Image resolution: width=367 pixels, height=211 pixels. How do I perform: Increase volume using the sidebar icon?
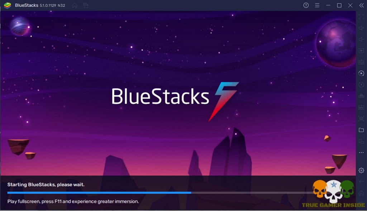coord(361,28)
